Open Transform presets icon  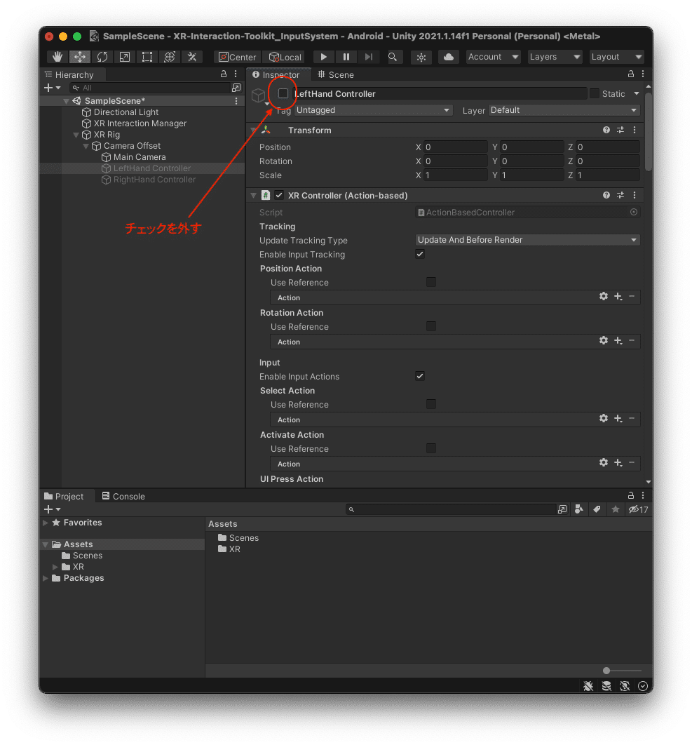(620, 130)
